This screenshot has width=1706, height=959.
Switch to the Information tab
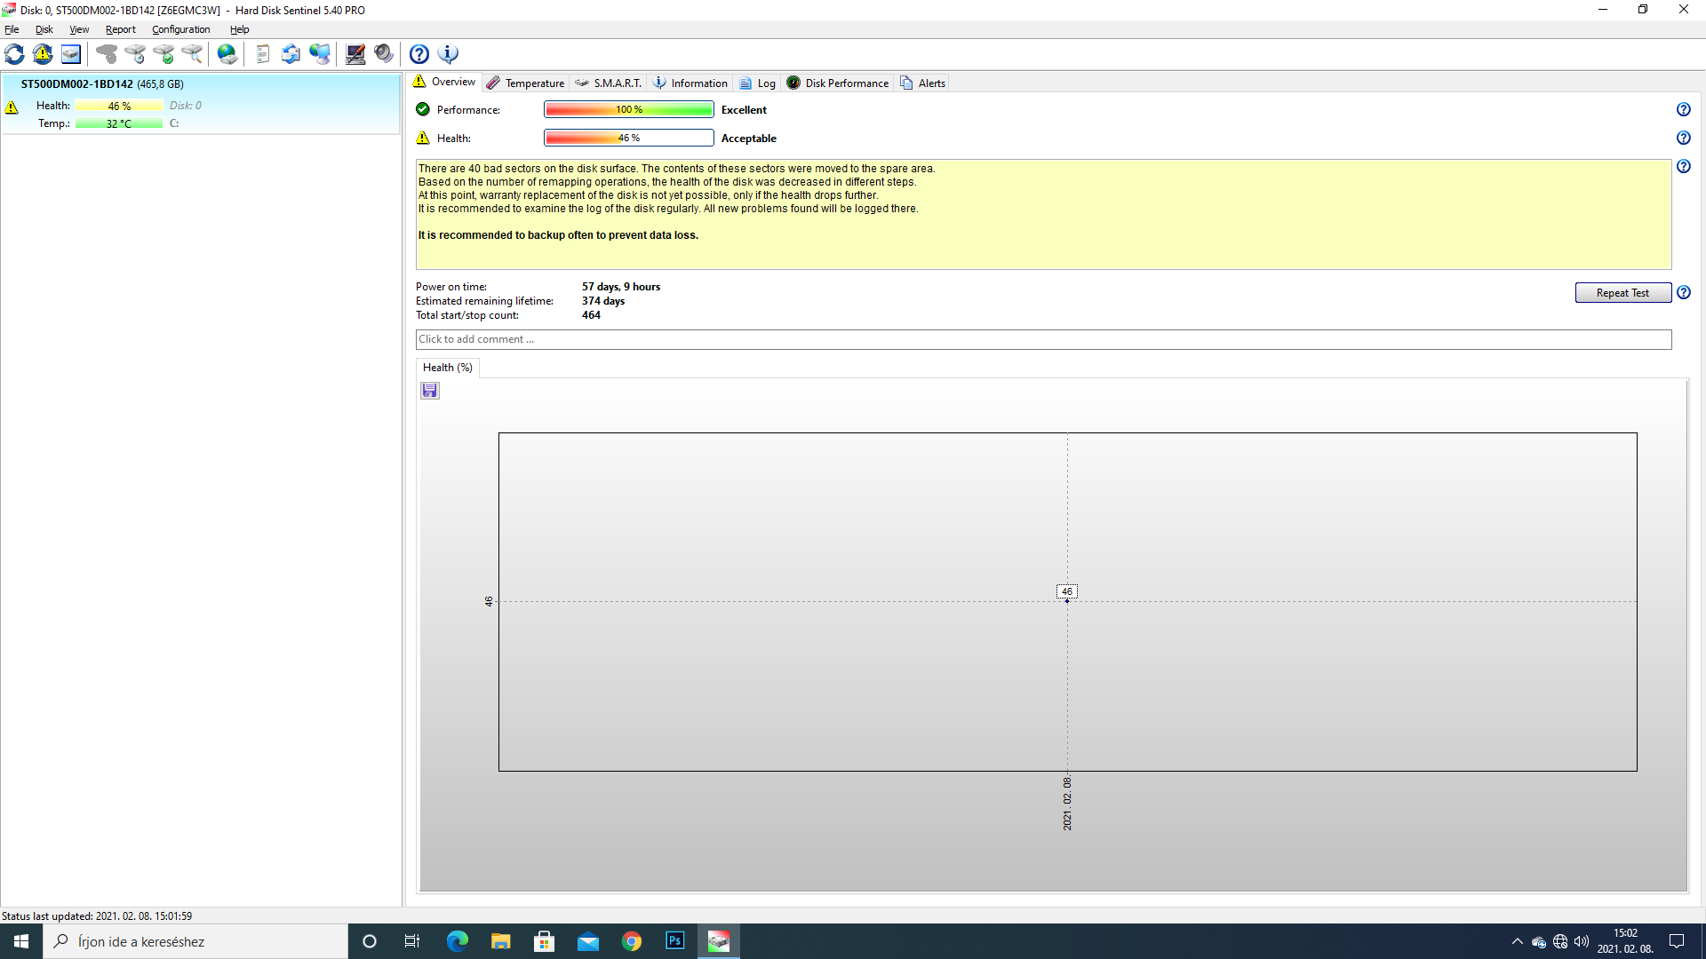[x=690, y=83]
